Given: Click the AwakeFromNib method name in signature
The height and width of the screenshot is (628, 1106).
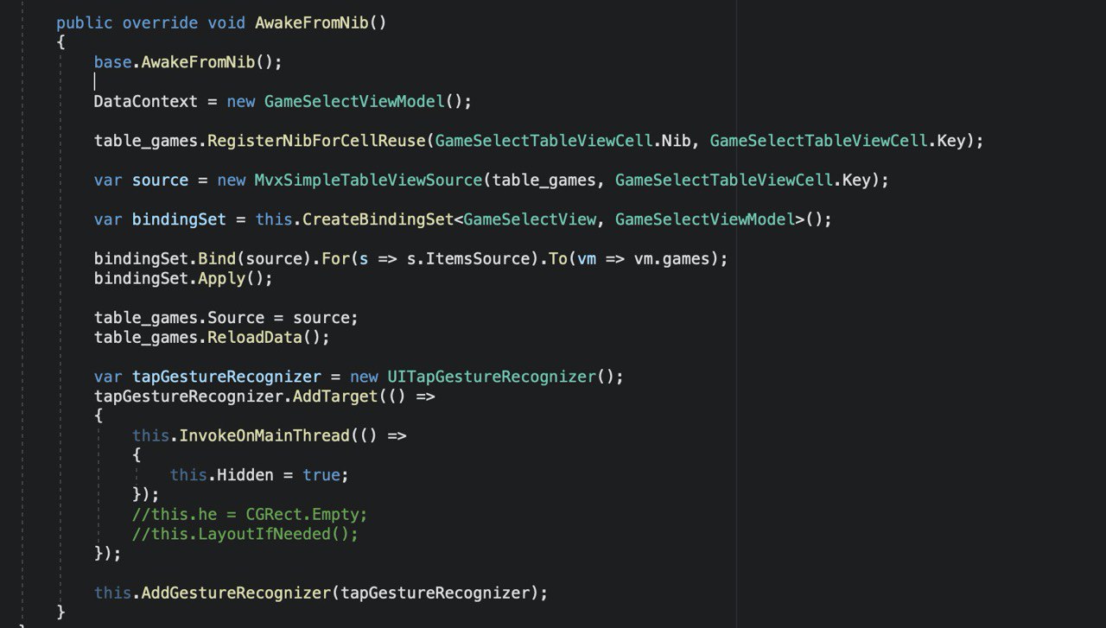Looking at the screenshot, I should (x=311, y=22).
